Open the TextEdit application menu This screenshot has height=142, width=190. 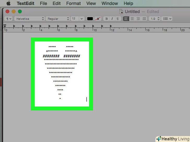(26, 3)
